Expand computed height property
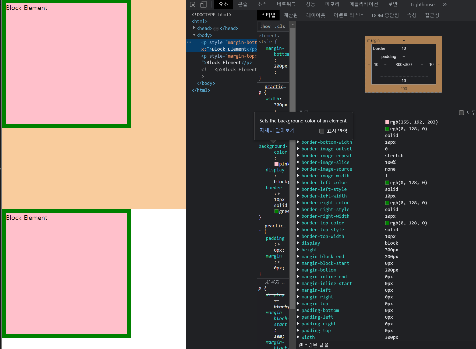The width and height of the screenshot is (476, 349). (x=298, y=250)
